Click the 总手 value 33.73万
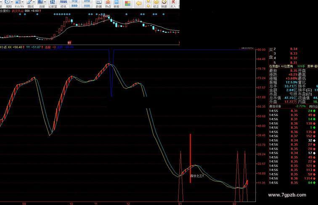Screen dimensions: 318x205 [291, 86]
